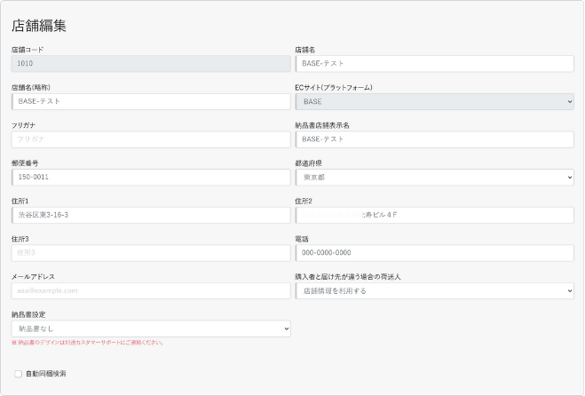Viewport: 585px width, 396px height.
Task: Click the 納品書設定 field label
Action: (29, 314)
